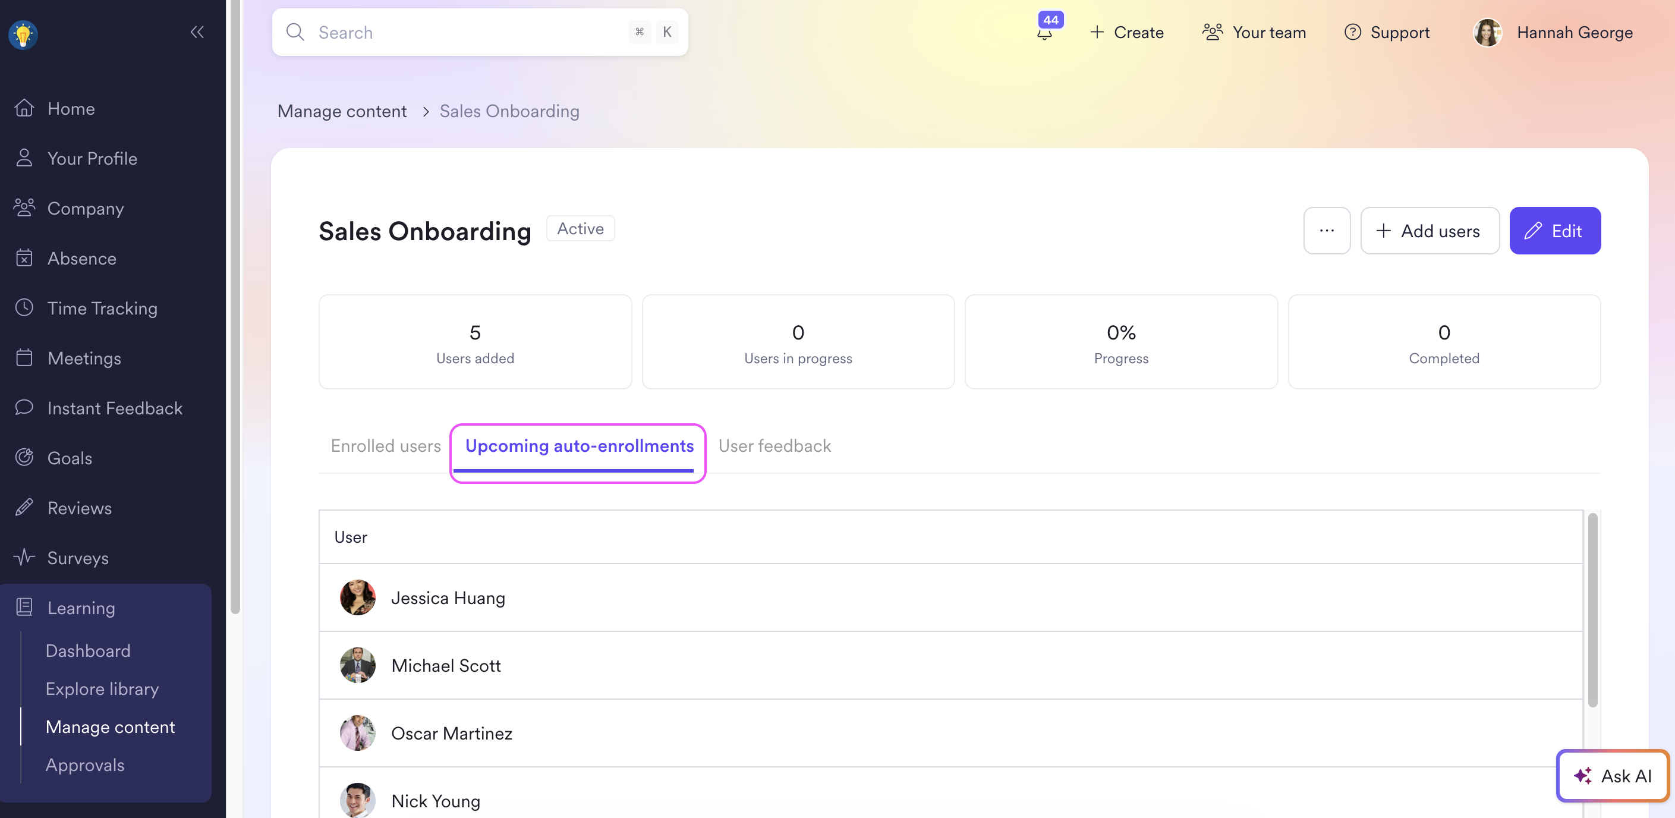The image size is (1675, 818).
Task: Click Hannah George profile avatar
Action: [x=1487, y=33]
